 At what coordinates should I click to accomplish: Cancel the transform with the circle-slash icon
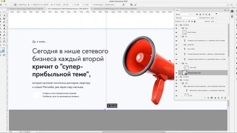[x=131, y=5]
